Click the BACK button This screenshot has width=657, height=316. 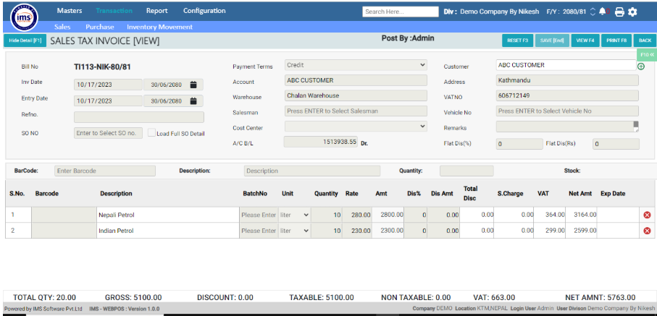point(645,40)
